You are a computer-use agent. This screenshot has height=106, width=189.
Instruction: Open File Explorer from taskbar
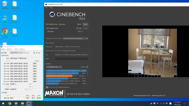[x=22, y=103]
